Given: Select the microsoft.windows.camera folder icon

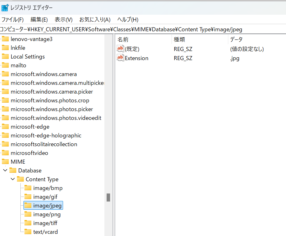Looking at the screenshot, I should 5,74.
